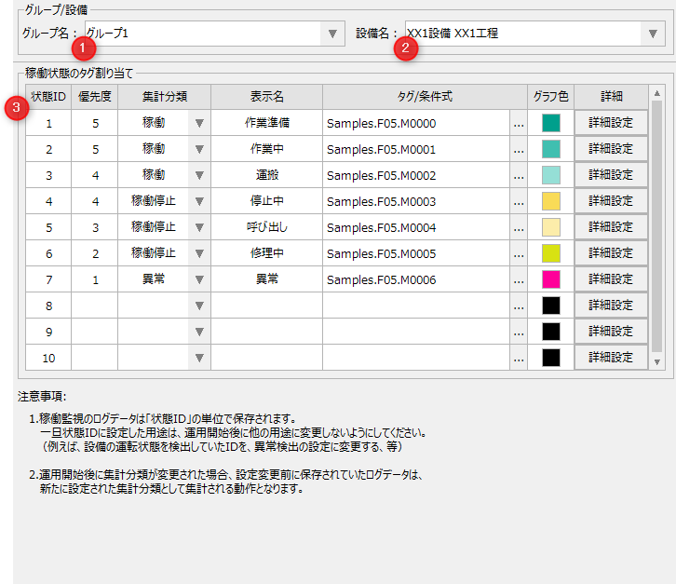Pick the magenta graph color for 異常
Viewport: 676px width, 584px height.
click(550, 279)
